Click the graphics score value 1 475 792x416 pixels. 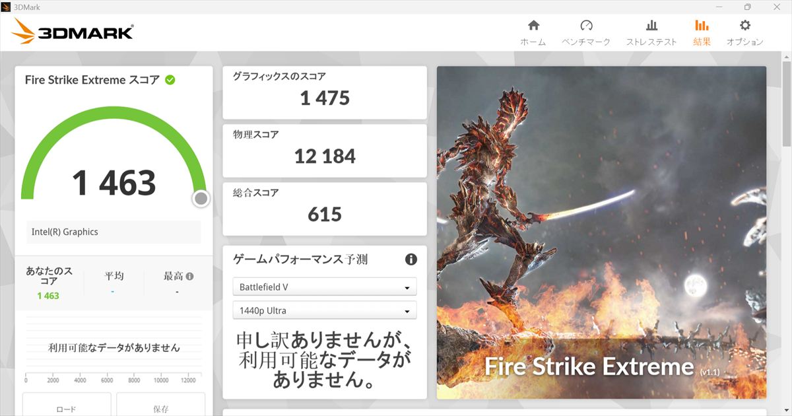coord(325,98)
